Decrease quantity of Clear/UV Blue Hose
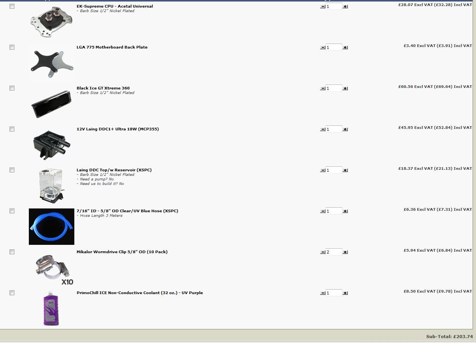476x343 pixels. tap(323, 211)
